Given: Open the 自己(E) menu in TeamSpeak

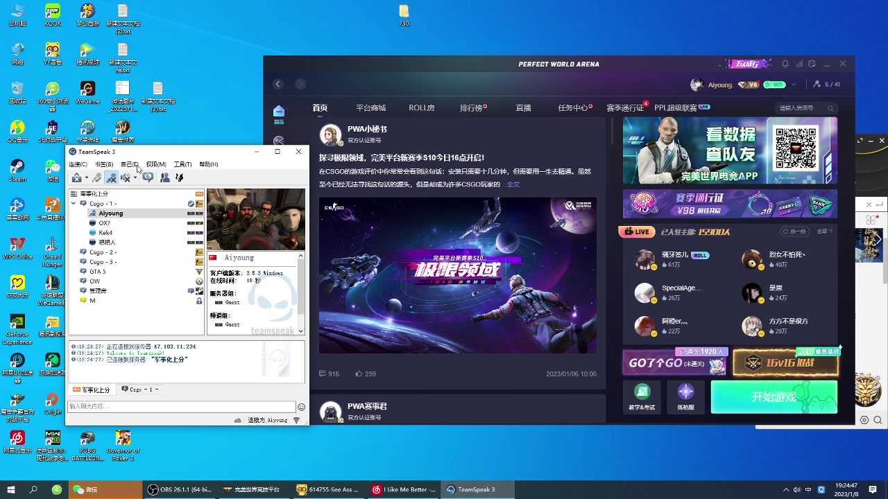Looking at the screenshot, I should pyautogui.click(x=130, y=164).
